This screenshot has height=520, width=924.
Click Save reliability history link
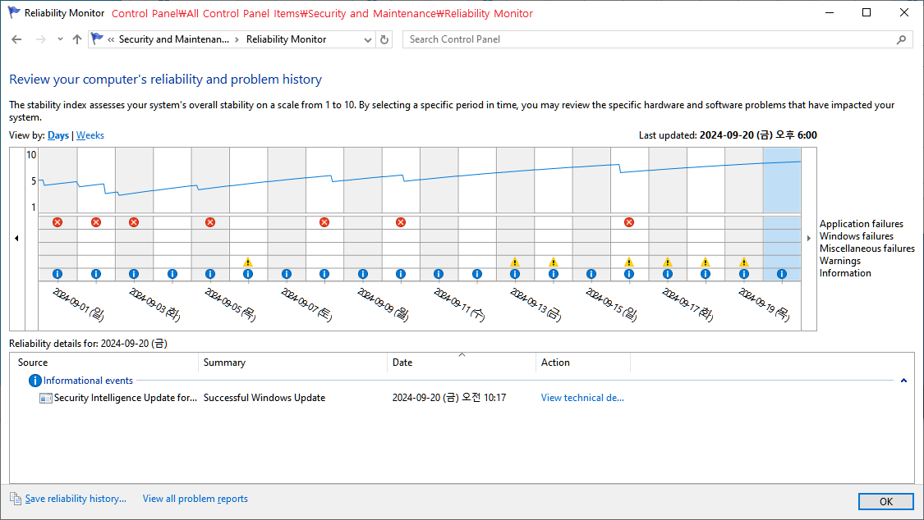click(76, 499)
